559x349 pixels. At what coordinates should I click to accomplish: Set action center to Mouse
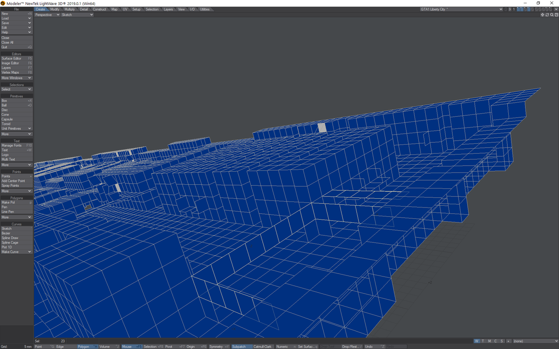pyautogui.click(x=132, y=347)
